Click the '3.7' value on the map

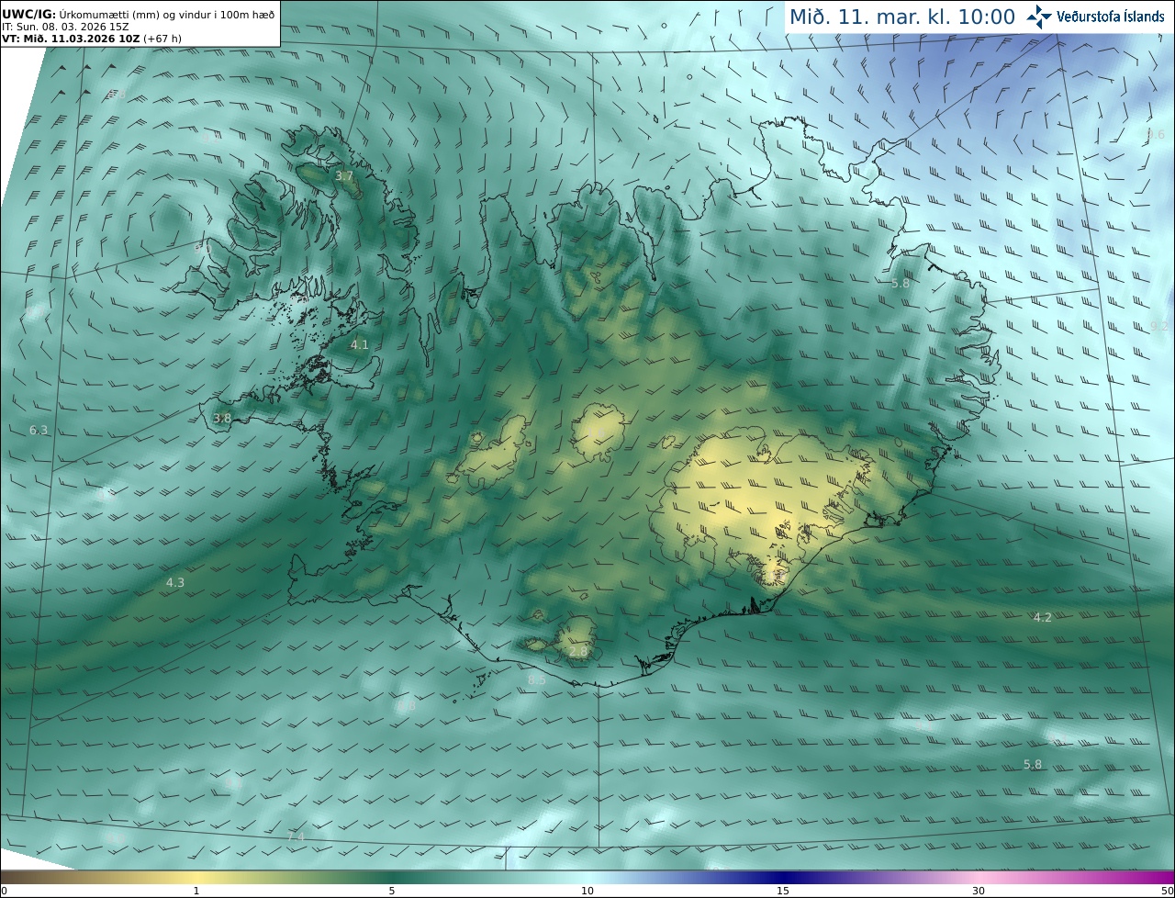tap(344, 175)
